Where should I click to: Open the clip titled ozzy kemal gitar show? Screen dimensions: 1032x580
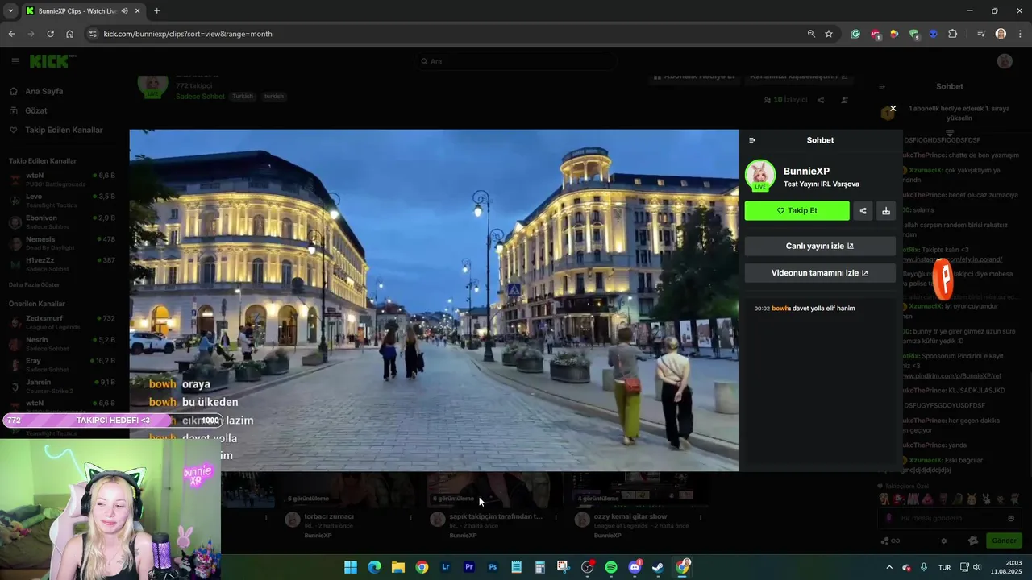click(630, 516)
